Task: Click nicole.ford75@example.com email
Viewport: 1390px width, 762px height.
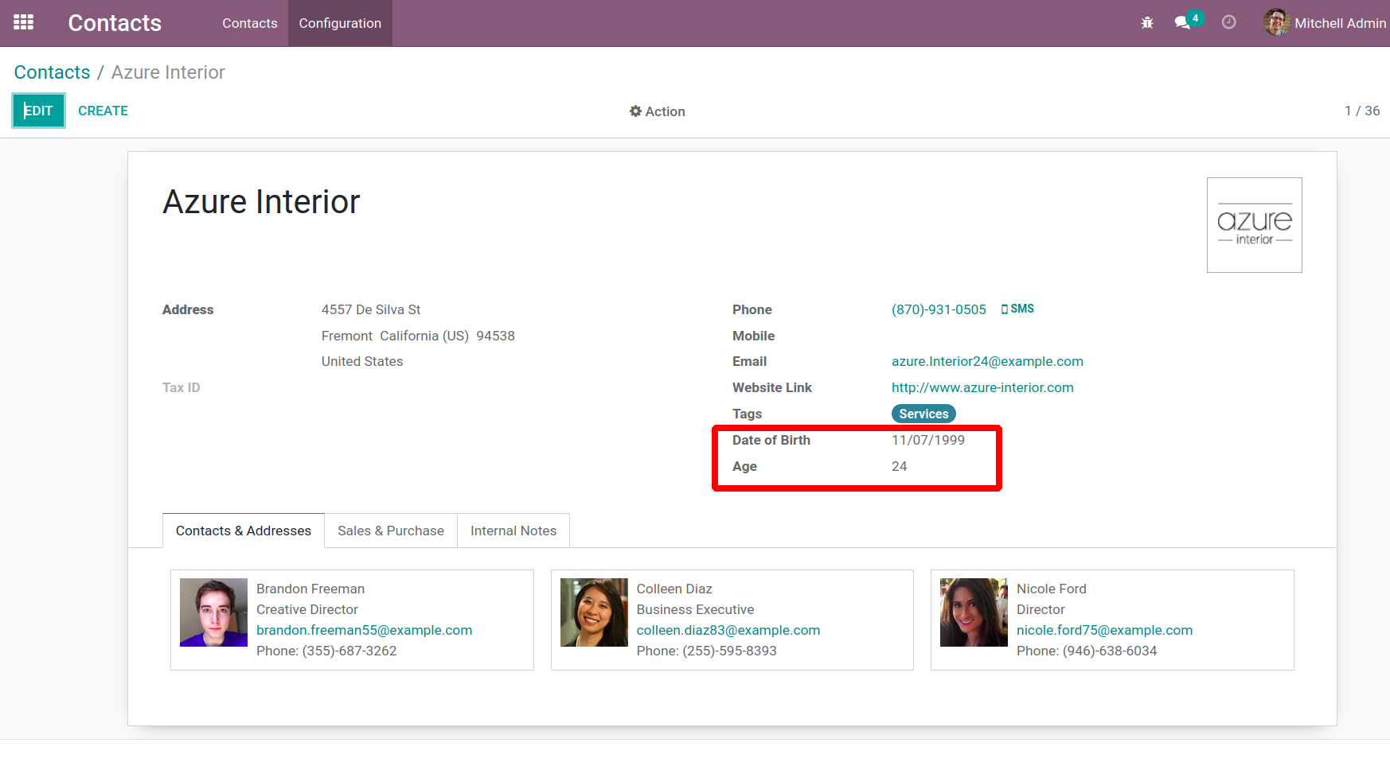Action: [x=1104, y=630]
